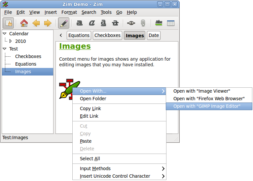
Task: Toggle the Abc spell check button
Action: click(159, 23)
